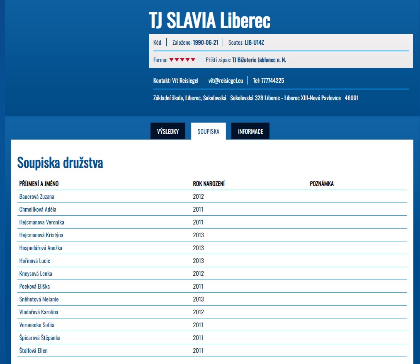Click Základní škola, Liberec, Sokolovská venue text
Viewport: 420px width, 364px height.
coord(189,98)
